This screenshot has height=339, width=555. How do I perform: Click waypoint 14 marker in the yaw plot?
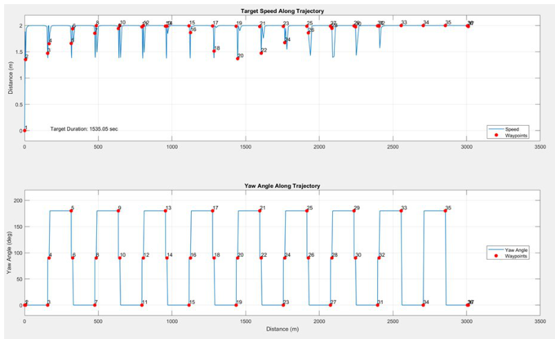[167, 258]
